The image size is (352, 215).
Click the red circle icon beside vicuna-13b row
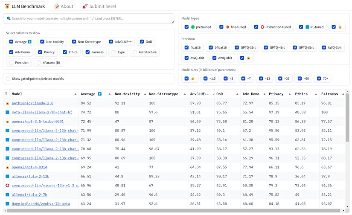(x=7, y=186)
